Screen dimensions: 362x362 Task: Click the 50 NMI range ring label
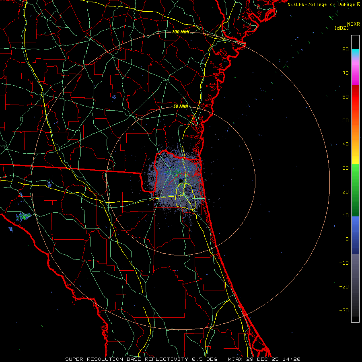tap(181, 107)
